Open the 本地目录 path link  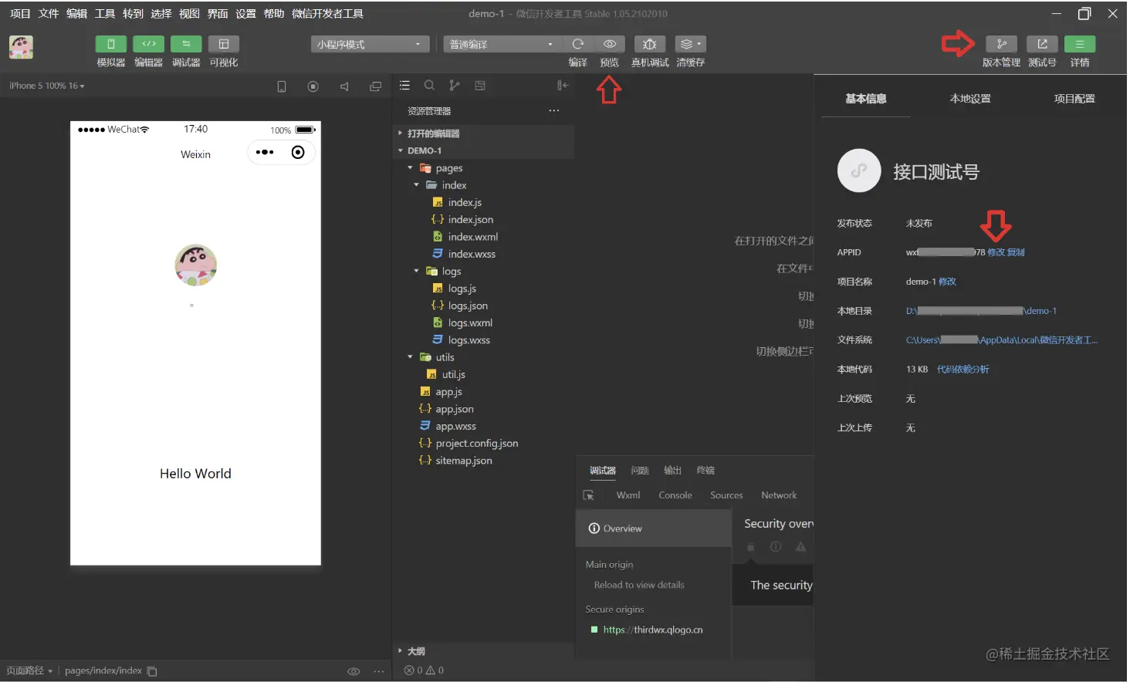click(981, 311)
